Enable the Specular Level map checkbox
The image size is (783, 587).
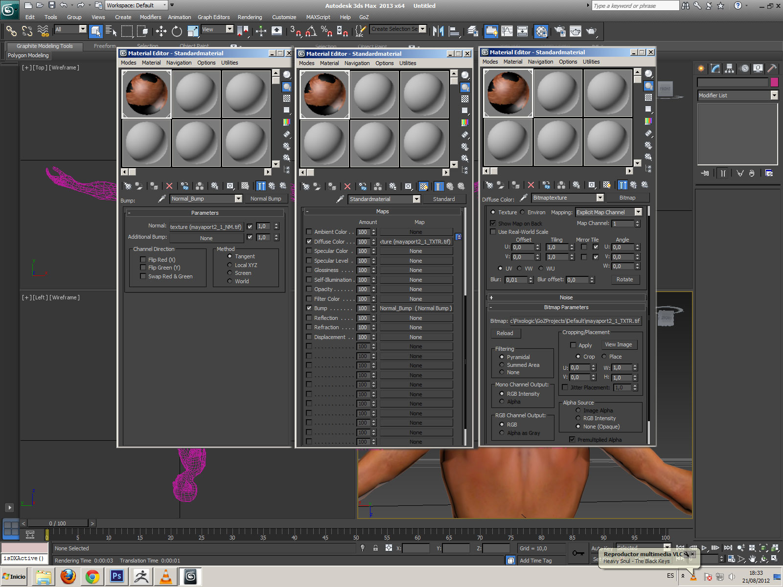[x=309, y=261]
